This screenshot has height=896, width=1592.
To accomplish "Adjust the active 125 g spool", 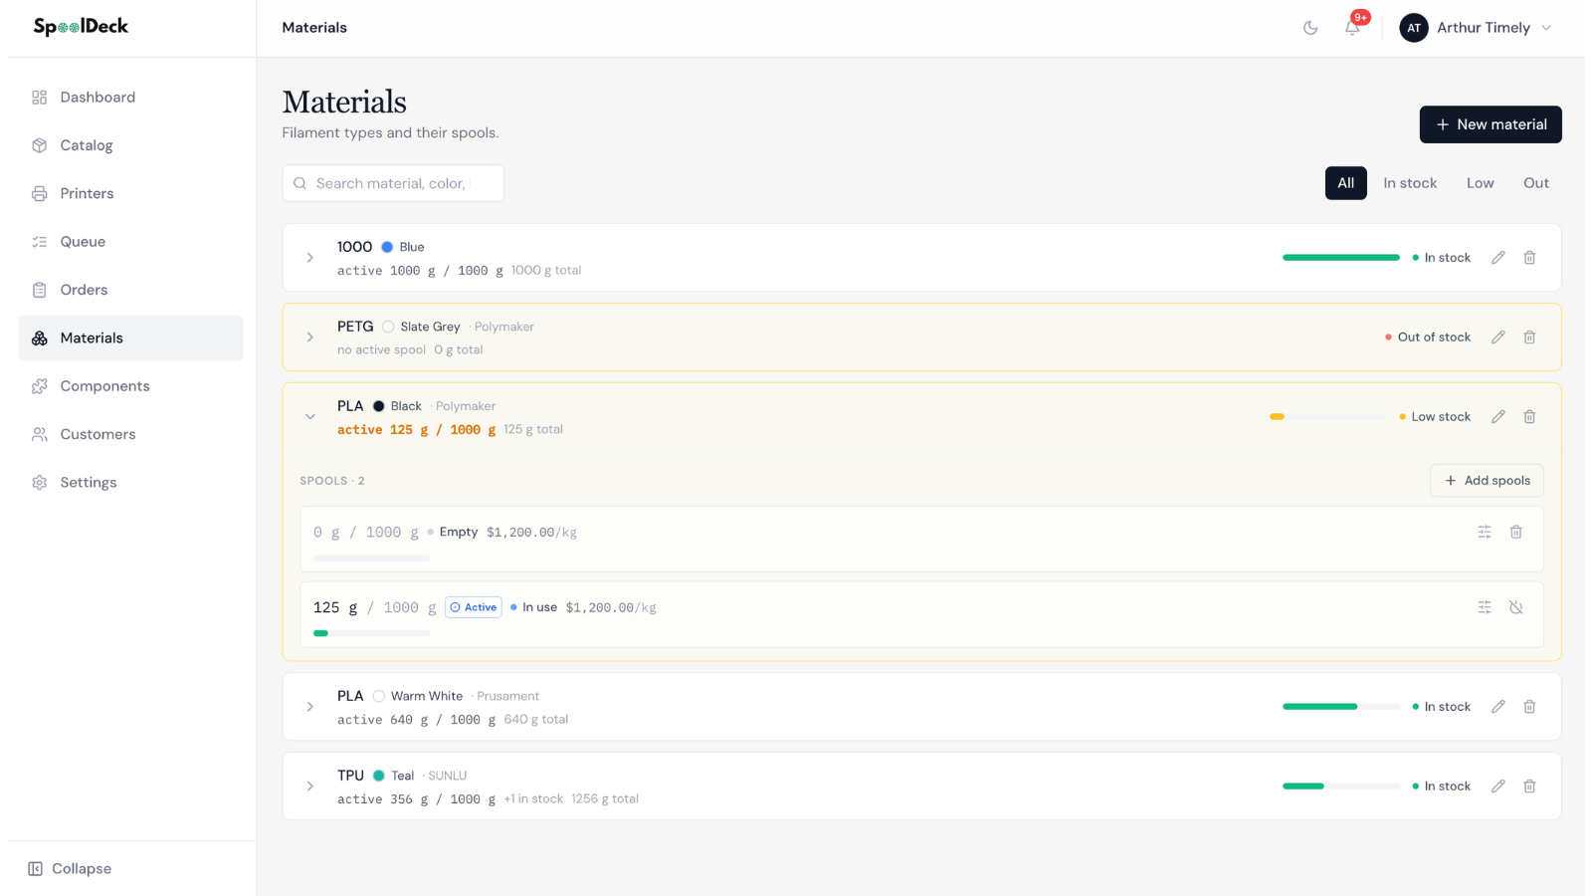I will point(1485,607).
